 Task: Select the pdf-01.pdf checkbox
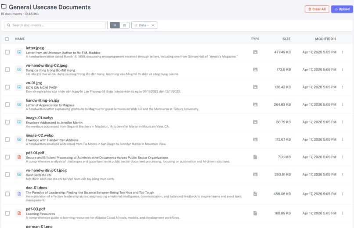pos(7,157)
